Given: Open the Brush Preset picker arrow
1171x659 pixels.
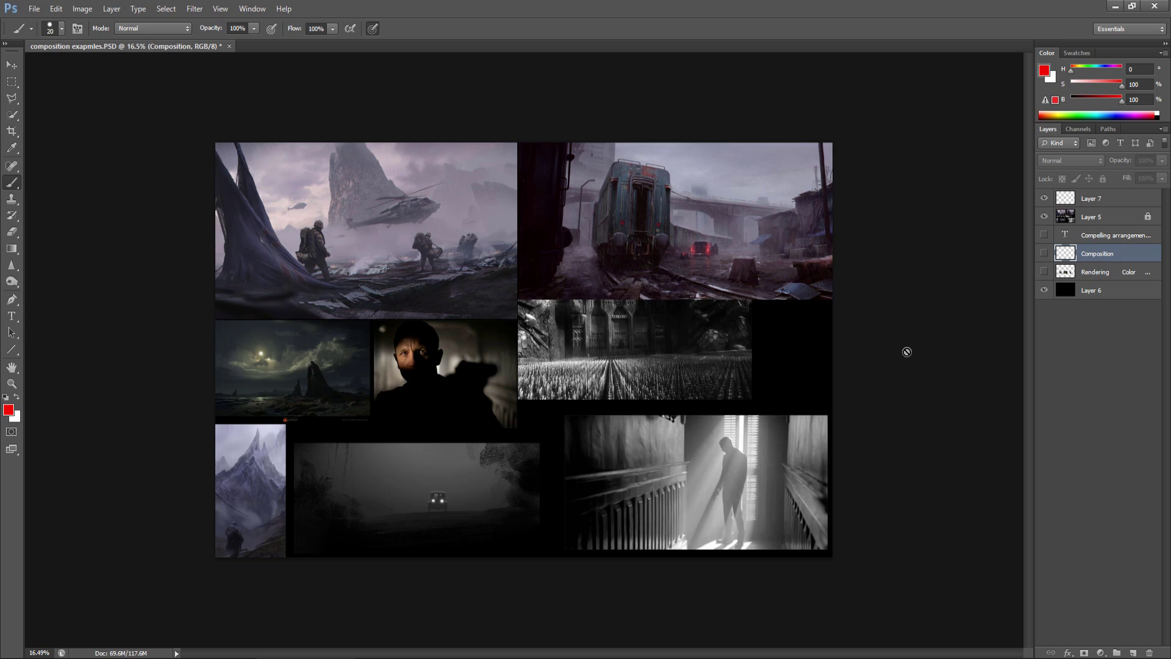Looking at the screenshot, I should (62, 29).
